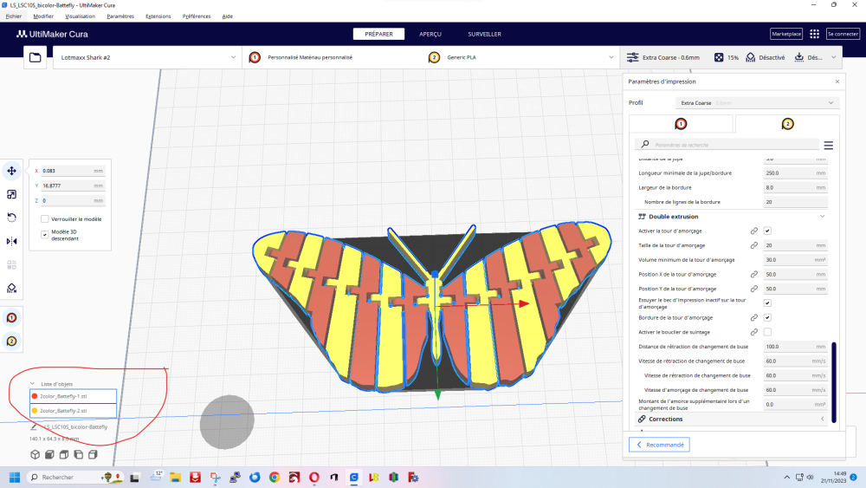Select the Move tool in left toolbar
866x488 pixels.
11,171
